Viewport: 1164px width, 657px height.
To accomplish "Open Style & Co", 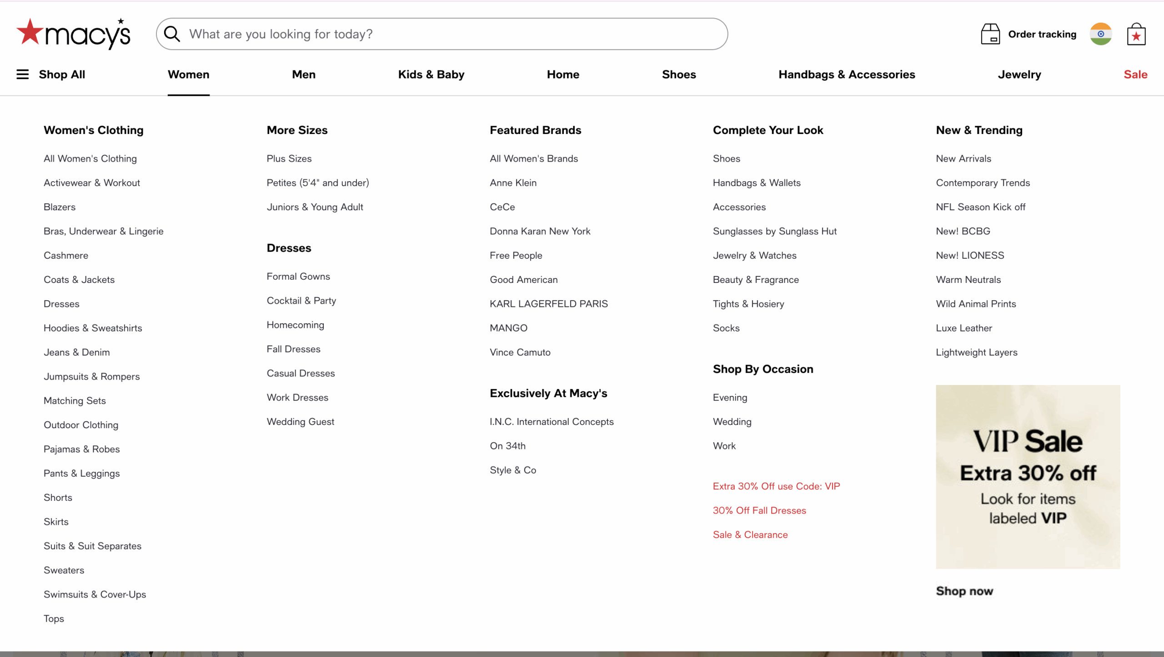I will click(513, 470).
